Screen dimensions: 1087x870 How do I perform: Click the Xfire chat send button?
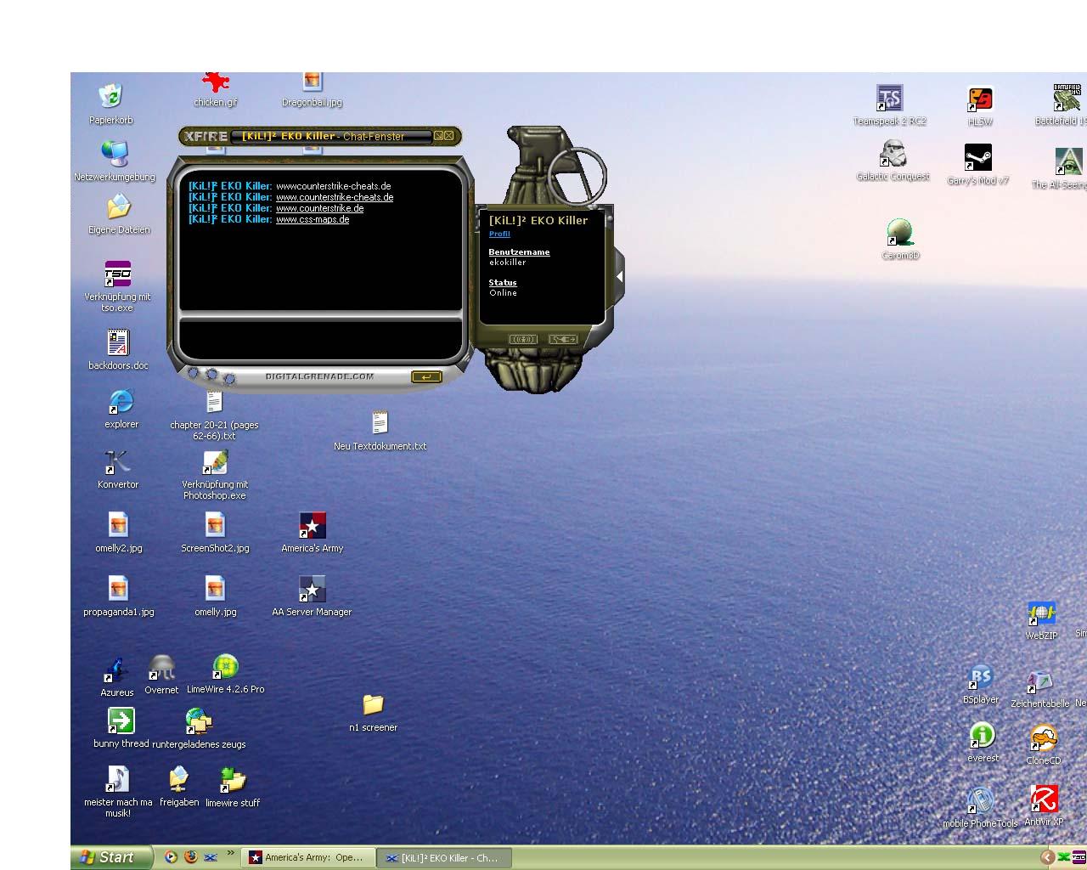(x=426, y=377)
